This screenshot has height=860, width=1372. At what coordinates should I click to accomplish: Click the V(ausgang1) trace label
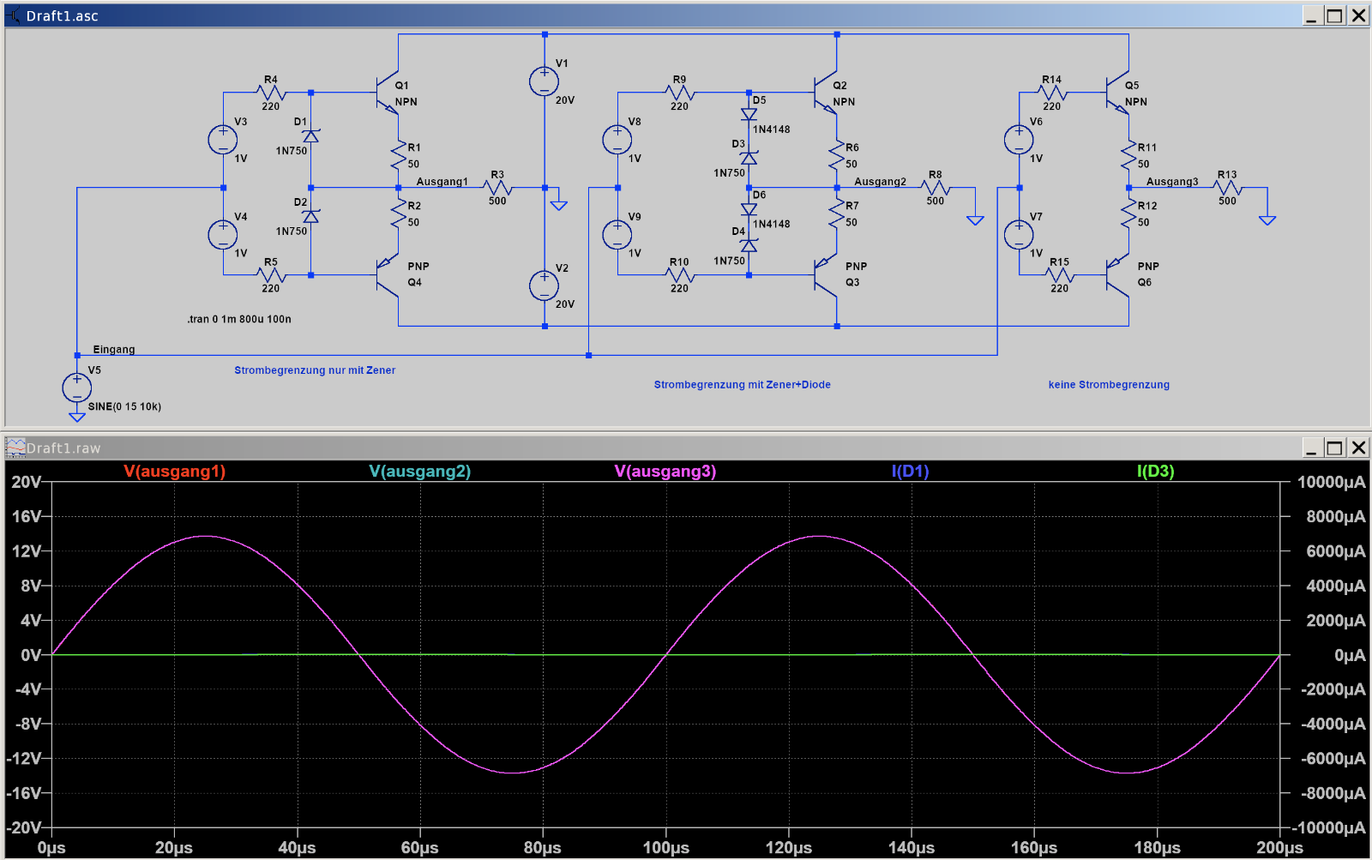click(x=175, y=471)
